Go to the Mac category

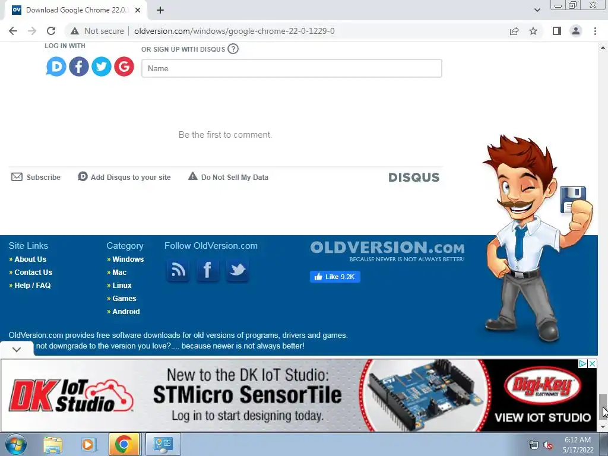(119, 272)
